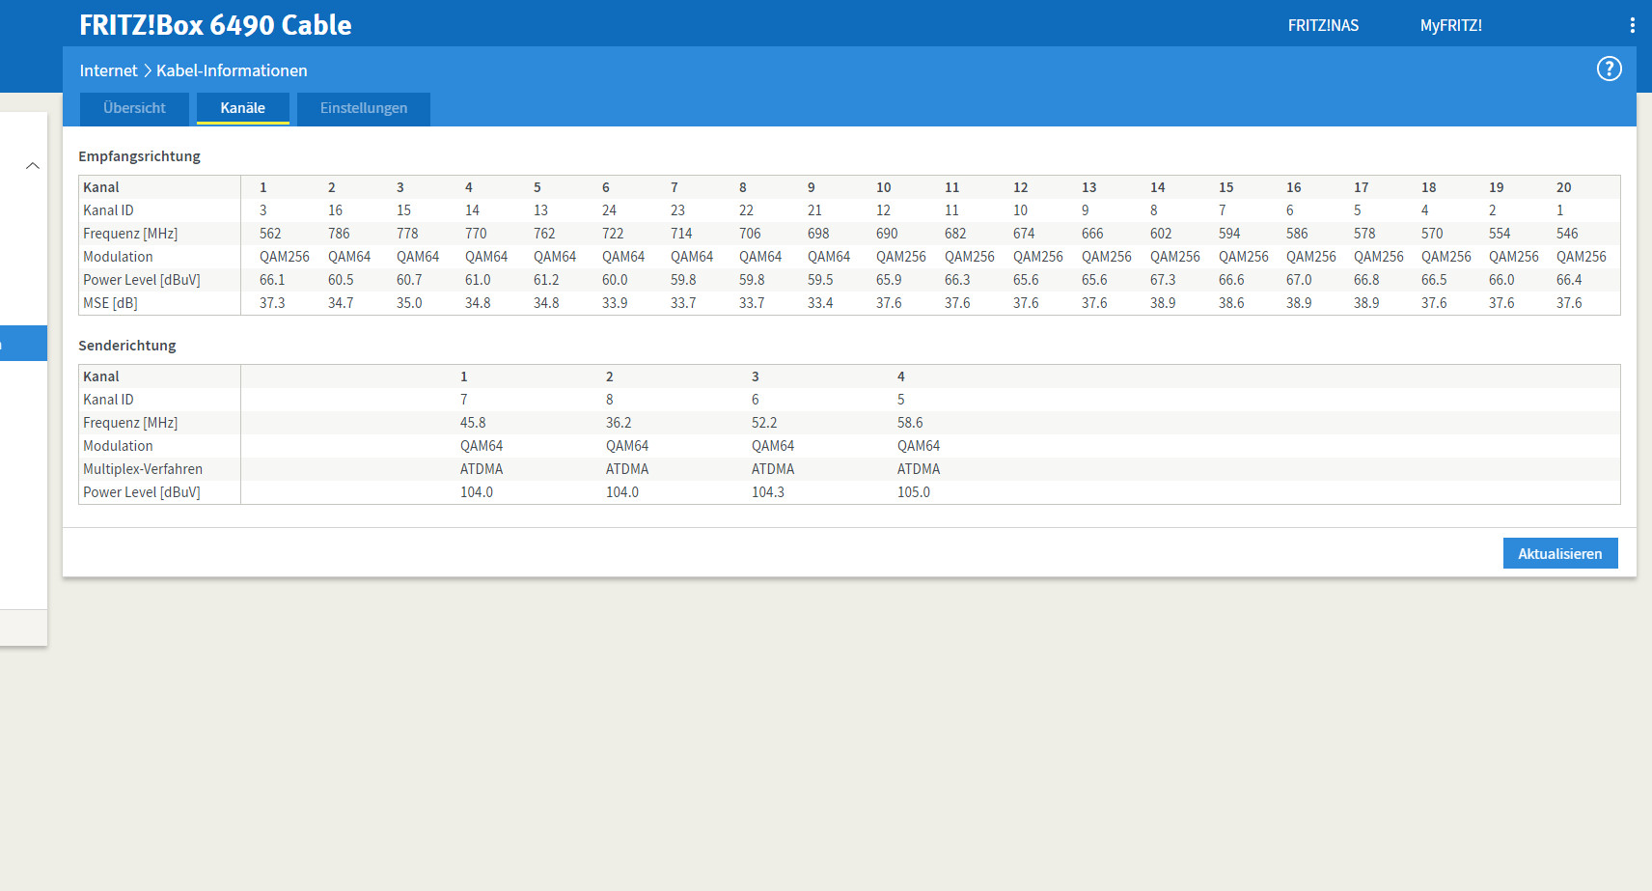Image resolution: width=1652 pixels, height=891 pixels.
Task: Collapse the sidebar section with up chevron
Action: [33, 166]
